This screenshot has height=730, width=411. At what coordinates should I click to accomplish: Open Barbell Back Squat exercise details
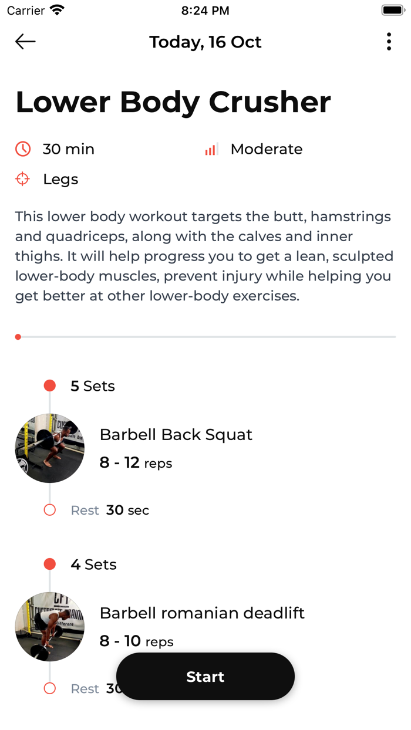point(177,434)
